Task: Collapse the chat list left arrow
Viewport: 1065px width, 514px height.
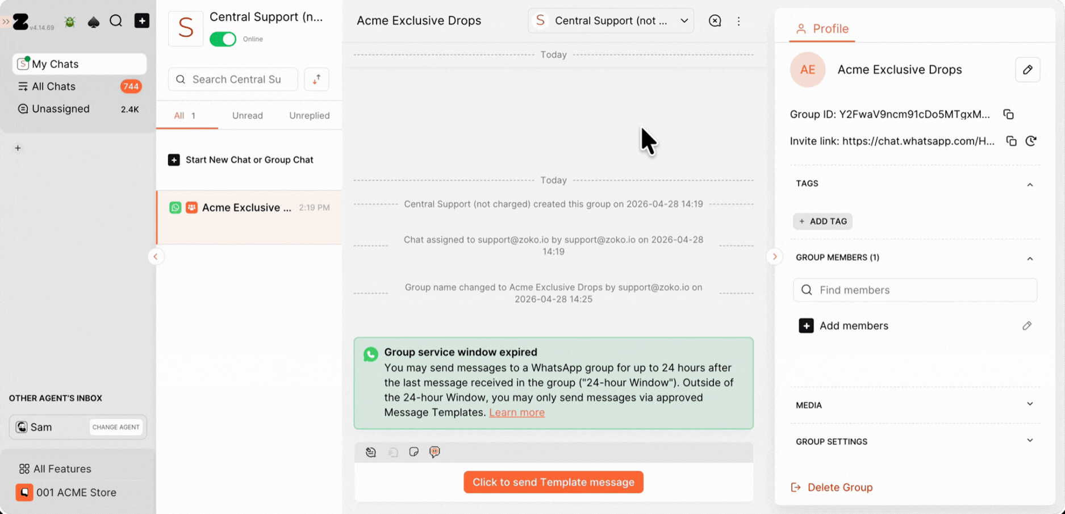Action: click(156, 257)
